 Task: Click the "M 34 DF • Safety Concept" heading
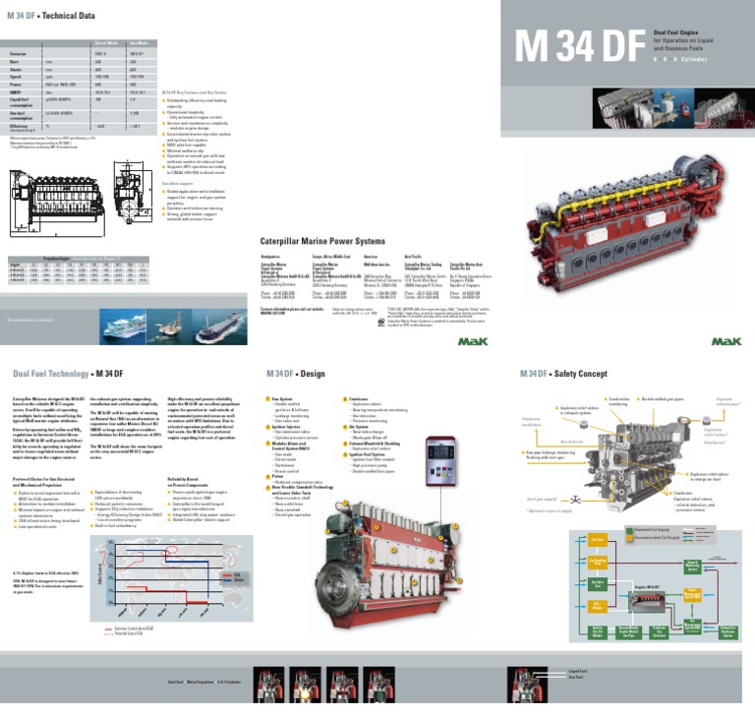[x=563, y=374]
